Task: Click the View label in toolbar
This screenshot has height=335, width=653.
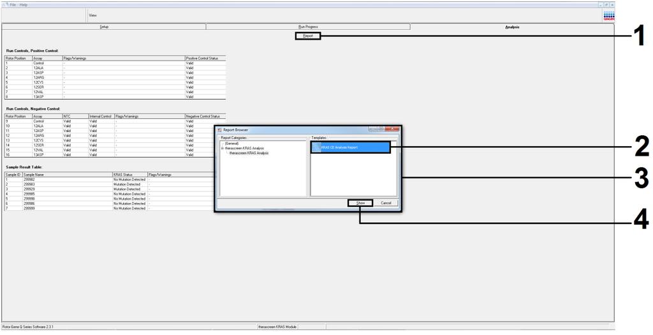Action: [92, 15]
